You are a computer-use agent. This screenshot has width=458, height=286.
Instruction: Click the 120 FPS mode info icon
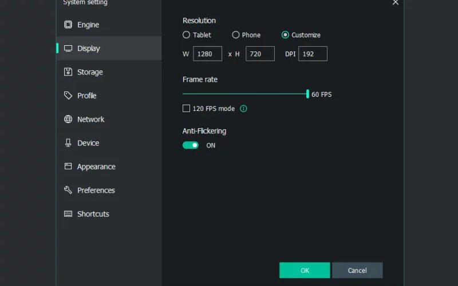[x=243, y=109]
